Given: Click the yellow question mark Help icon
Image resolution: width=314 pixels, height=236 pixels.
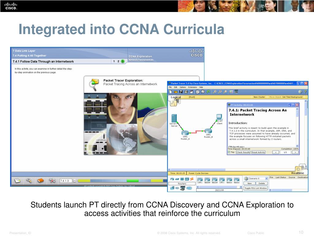Looking at the screenshot, I should (305, 92).
